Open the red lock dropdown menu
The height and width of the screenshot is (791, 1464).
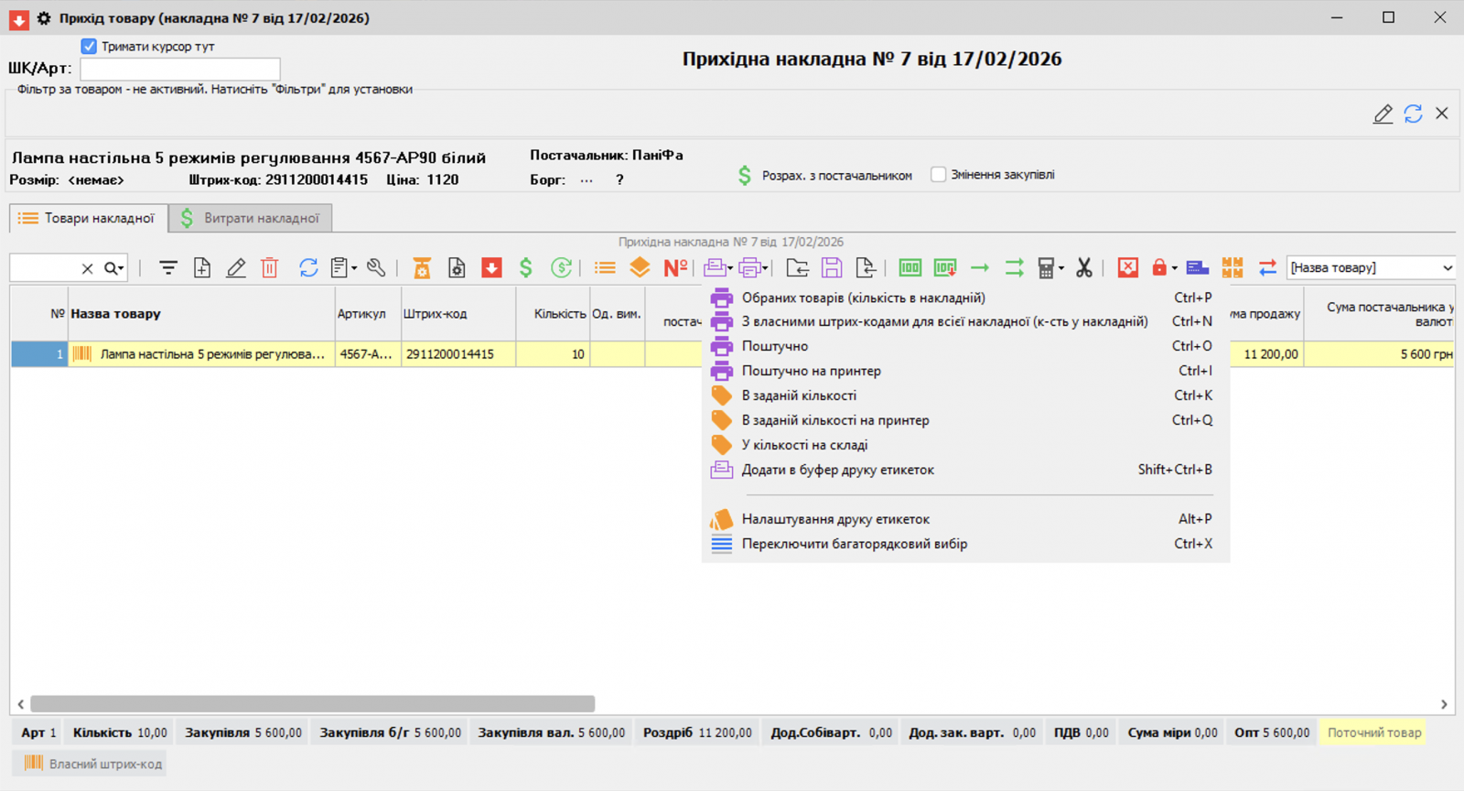1174,268
